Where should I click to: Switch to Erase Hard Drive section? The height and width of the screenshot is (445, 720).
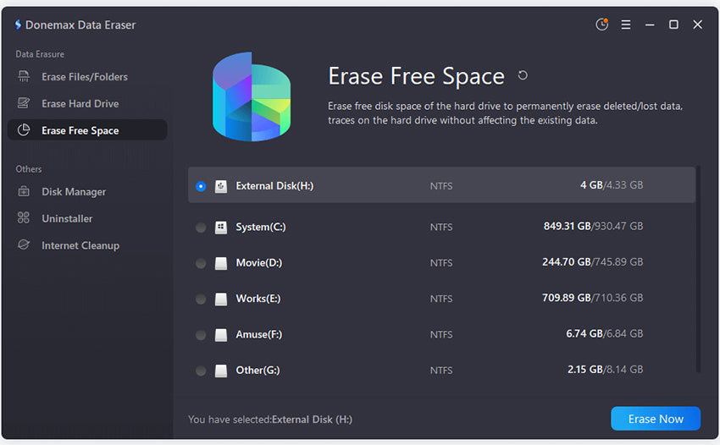coord(87,104)
